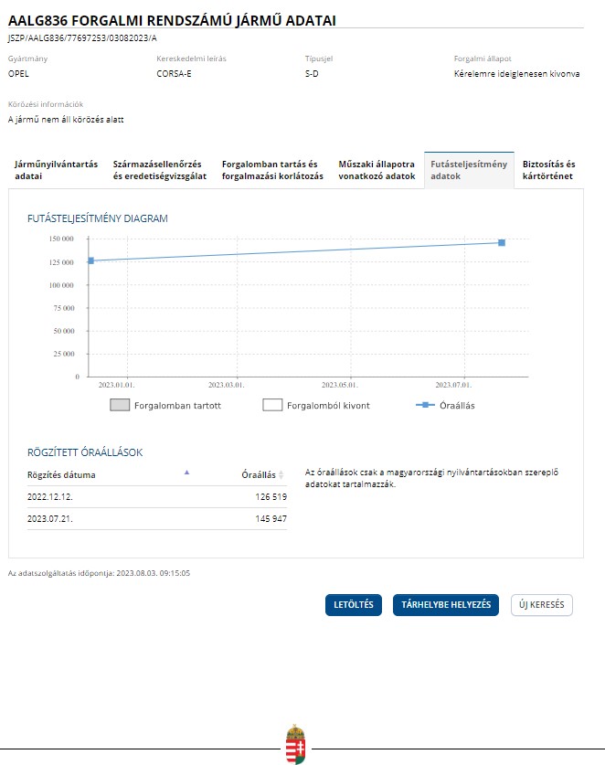Click the 25 000 y-axis label

pos(64,354)
